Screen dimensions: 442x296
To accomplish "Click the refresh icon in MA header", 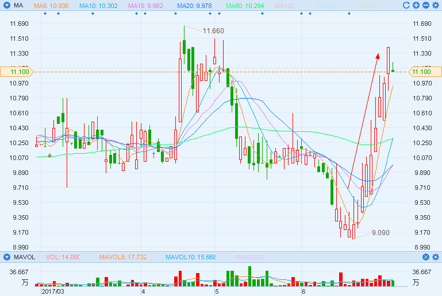I will tap(407, 5).
